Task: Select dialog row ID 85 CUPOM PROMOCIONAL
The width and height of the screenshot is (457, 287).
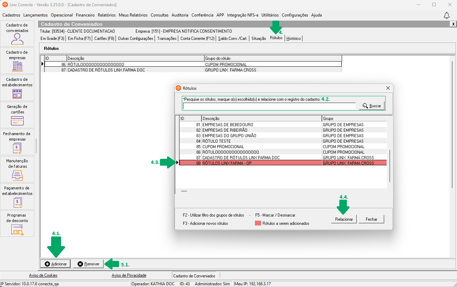Action: pos(283,146)
